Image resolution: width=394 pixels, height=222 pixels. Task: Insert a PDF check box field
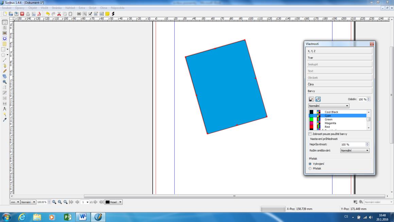click(90, 14)
